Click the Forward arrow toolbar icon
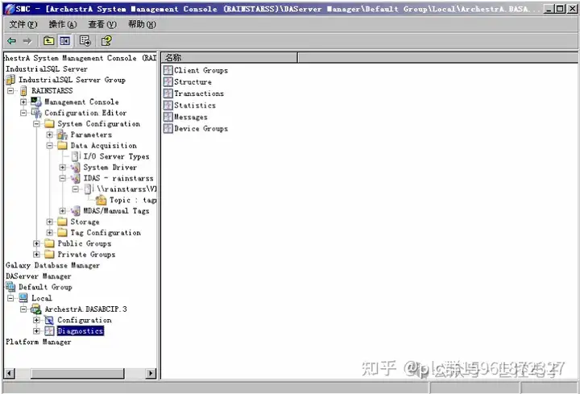The height and width of the screenshot is (394, 580). (27, 41)
